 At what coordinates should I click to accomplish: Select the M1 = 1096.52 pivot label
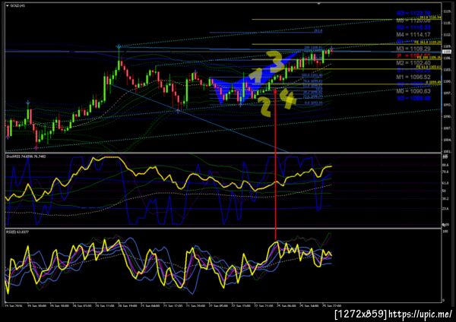coord(413,77)
